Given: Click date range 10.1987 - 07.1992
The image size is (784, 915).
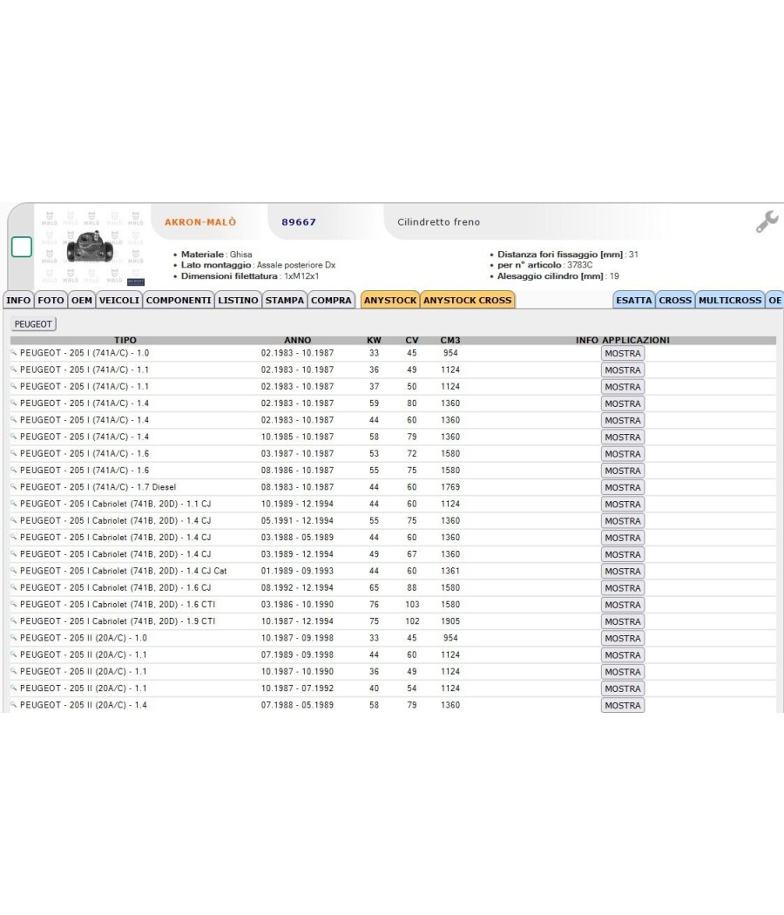Looking at the screenshot, I should pyautogui.click(x=298, y=688).
